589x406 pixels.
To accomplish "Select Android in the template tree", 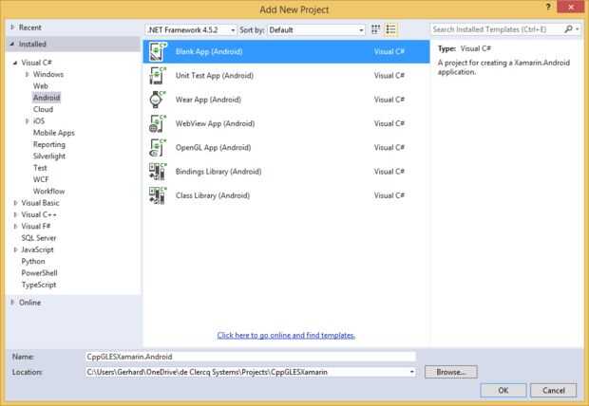I will [47, 98].
